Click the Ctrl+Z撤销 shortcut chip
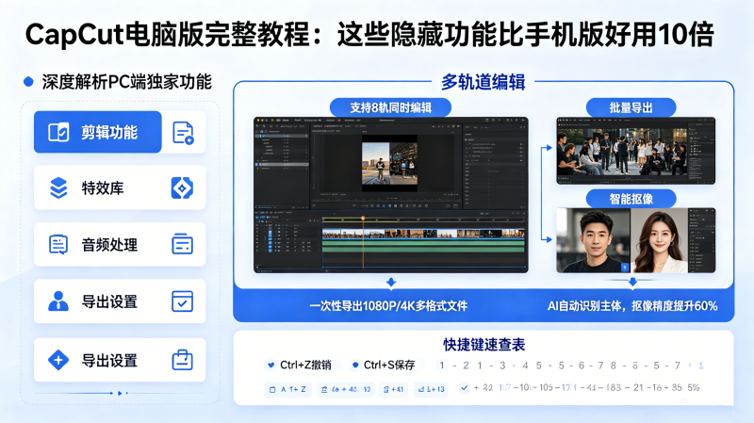The image size is (754, 423). point(302,366)
